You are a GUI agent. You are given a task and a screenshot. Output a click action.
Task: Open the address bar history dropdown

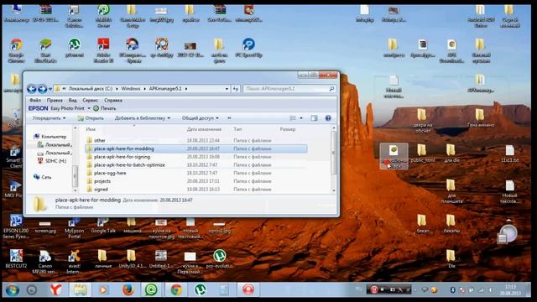(x=227, y=89)
